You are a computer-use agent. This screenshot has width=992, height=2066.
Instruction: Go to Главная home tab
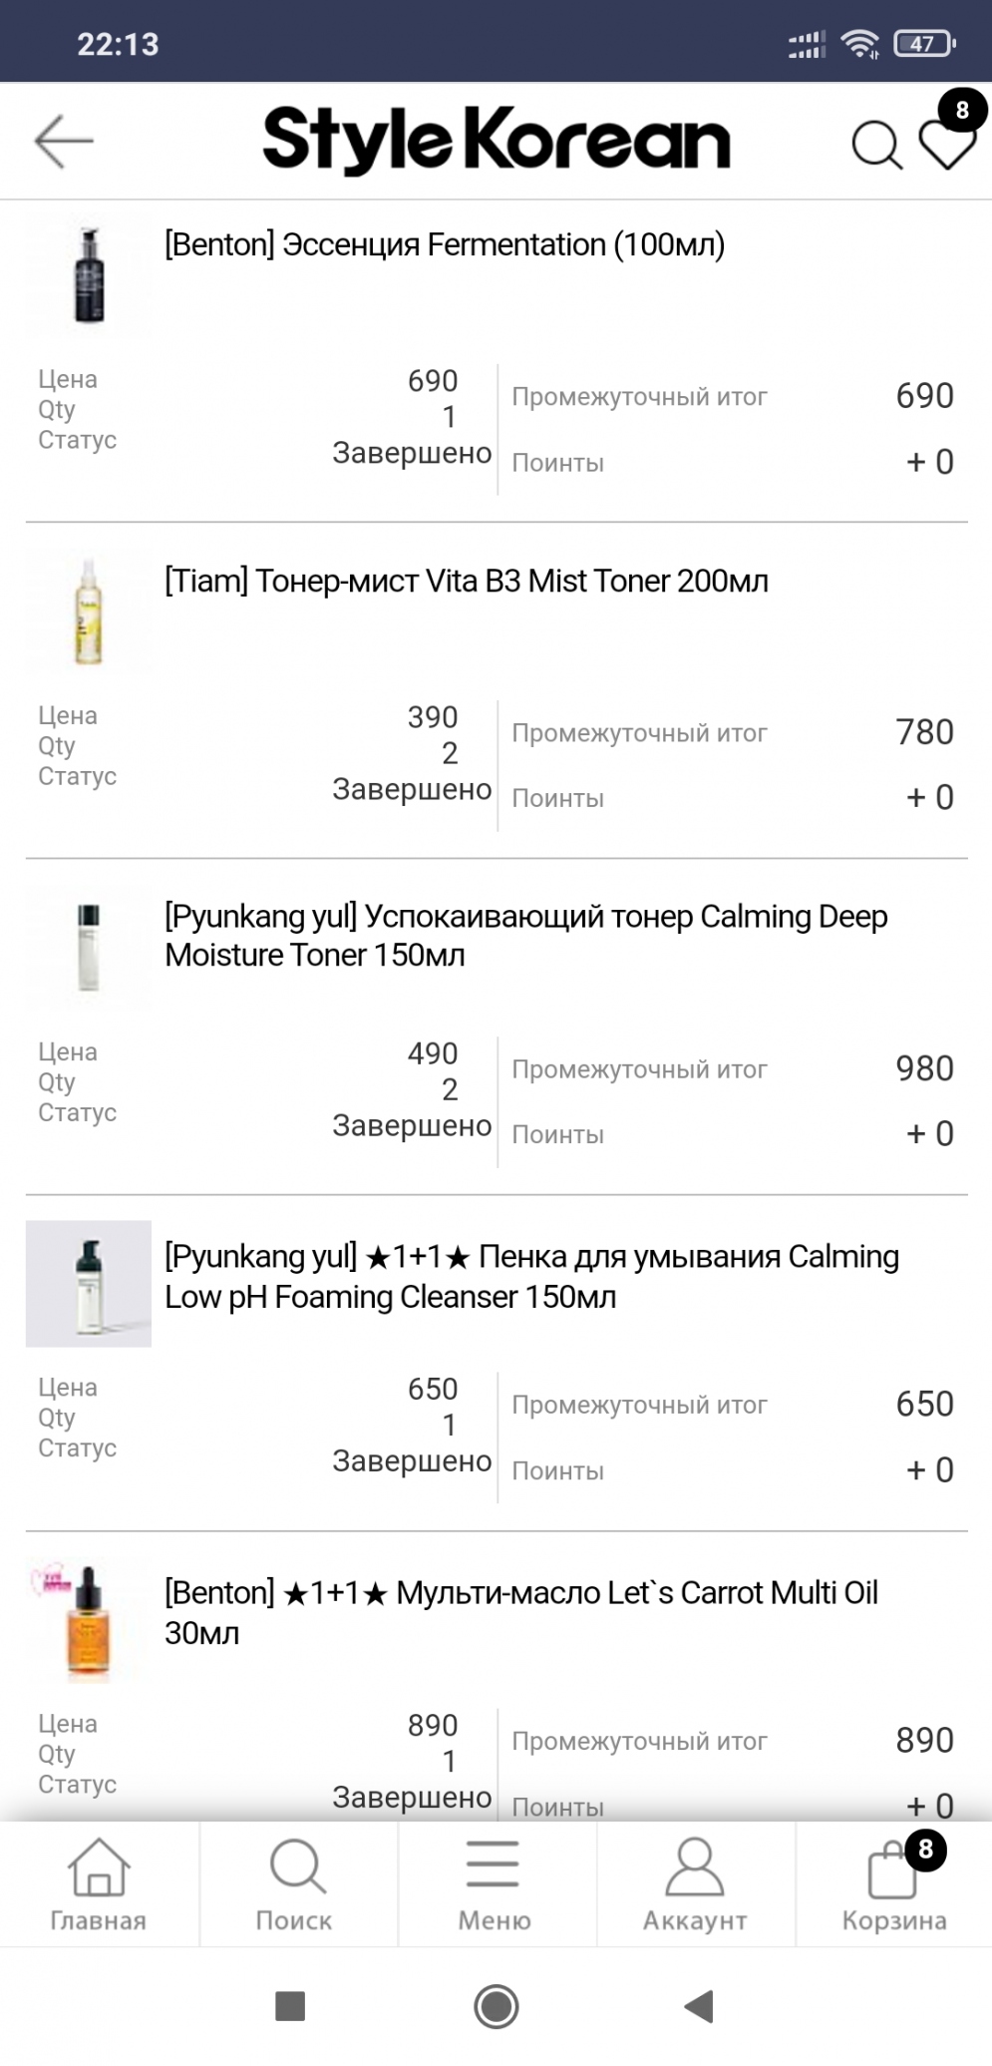(x=98, y=1884)
